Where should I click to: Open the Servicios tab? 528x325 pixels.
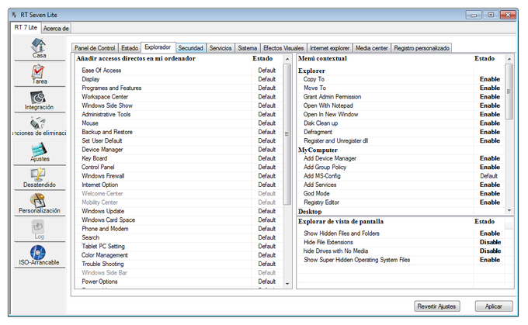221,48
